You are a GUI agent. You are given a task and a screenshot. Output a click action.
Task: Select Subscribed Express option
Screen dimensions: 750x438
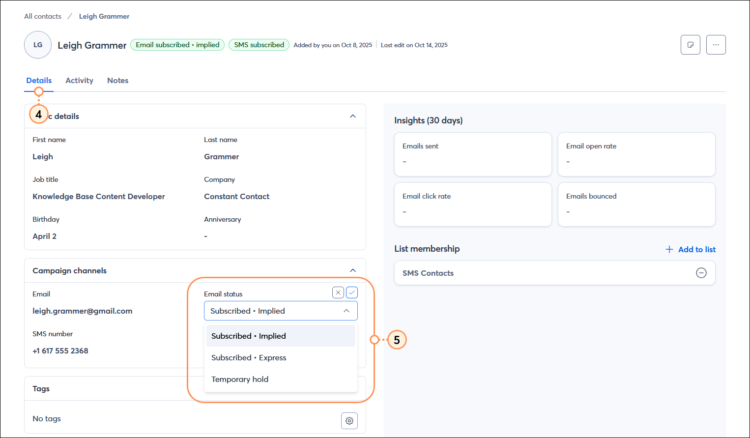(249, 357)
